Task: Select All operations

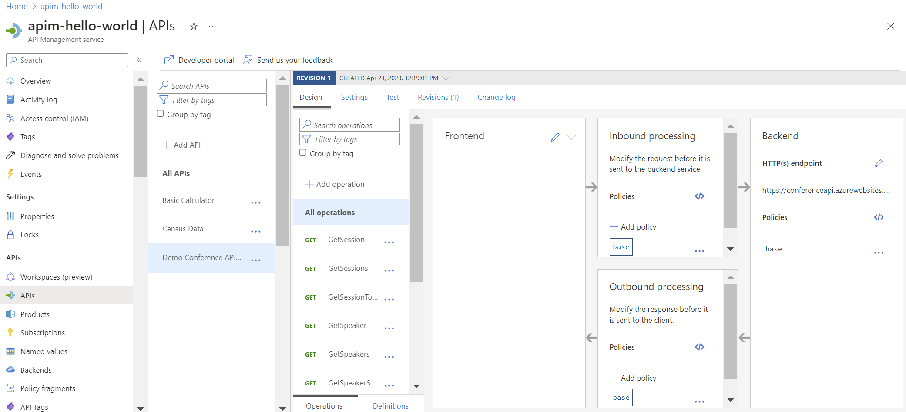Action: (351, 213)
